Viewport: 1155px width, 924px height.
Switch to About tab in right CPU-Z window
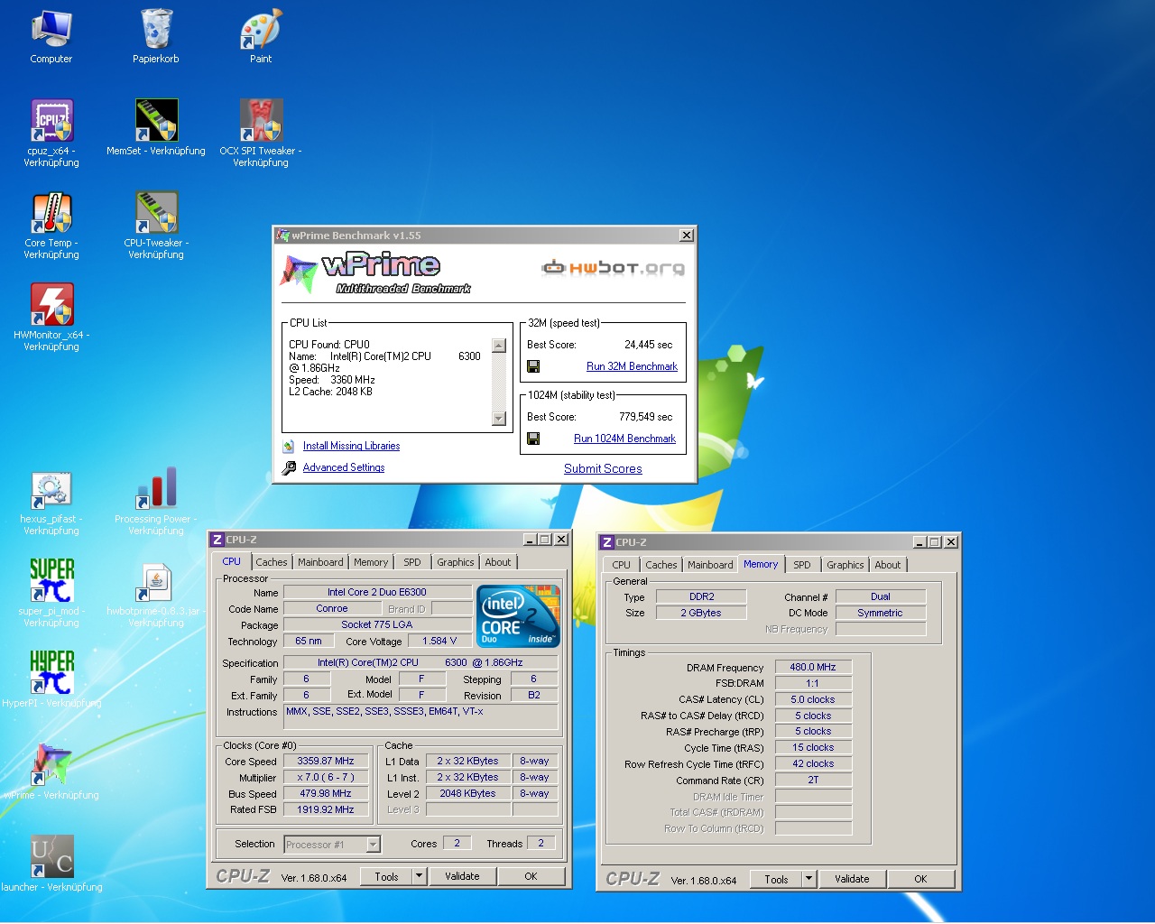click(888, 565)
